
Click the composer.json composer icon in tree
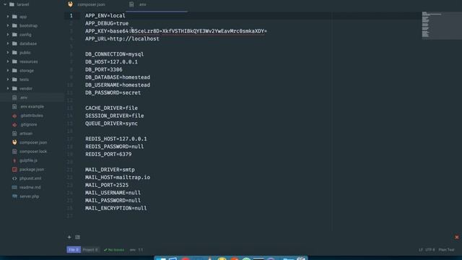[x=14, y=142]
